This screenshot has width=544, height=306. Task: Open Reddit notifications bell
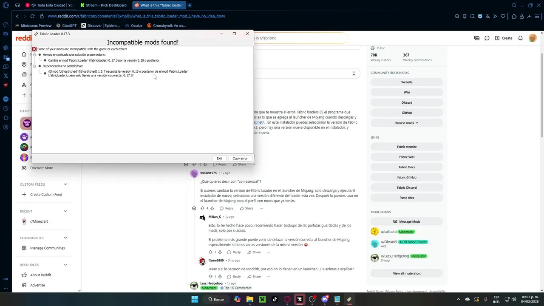pos(520,38)
